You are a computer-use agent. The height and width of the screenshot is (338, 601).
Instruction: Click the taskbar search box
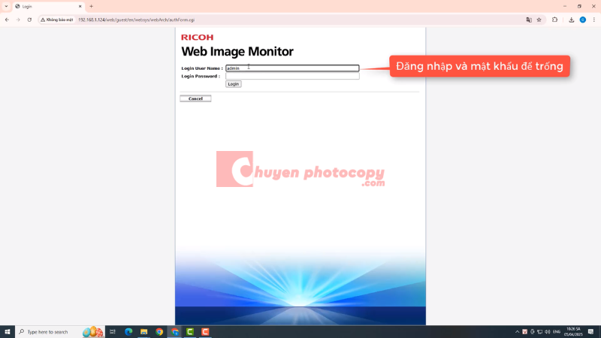point(59,332)
